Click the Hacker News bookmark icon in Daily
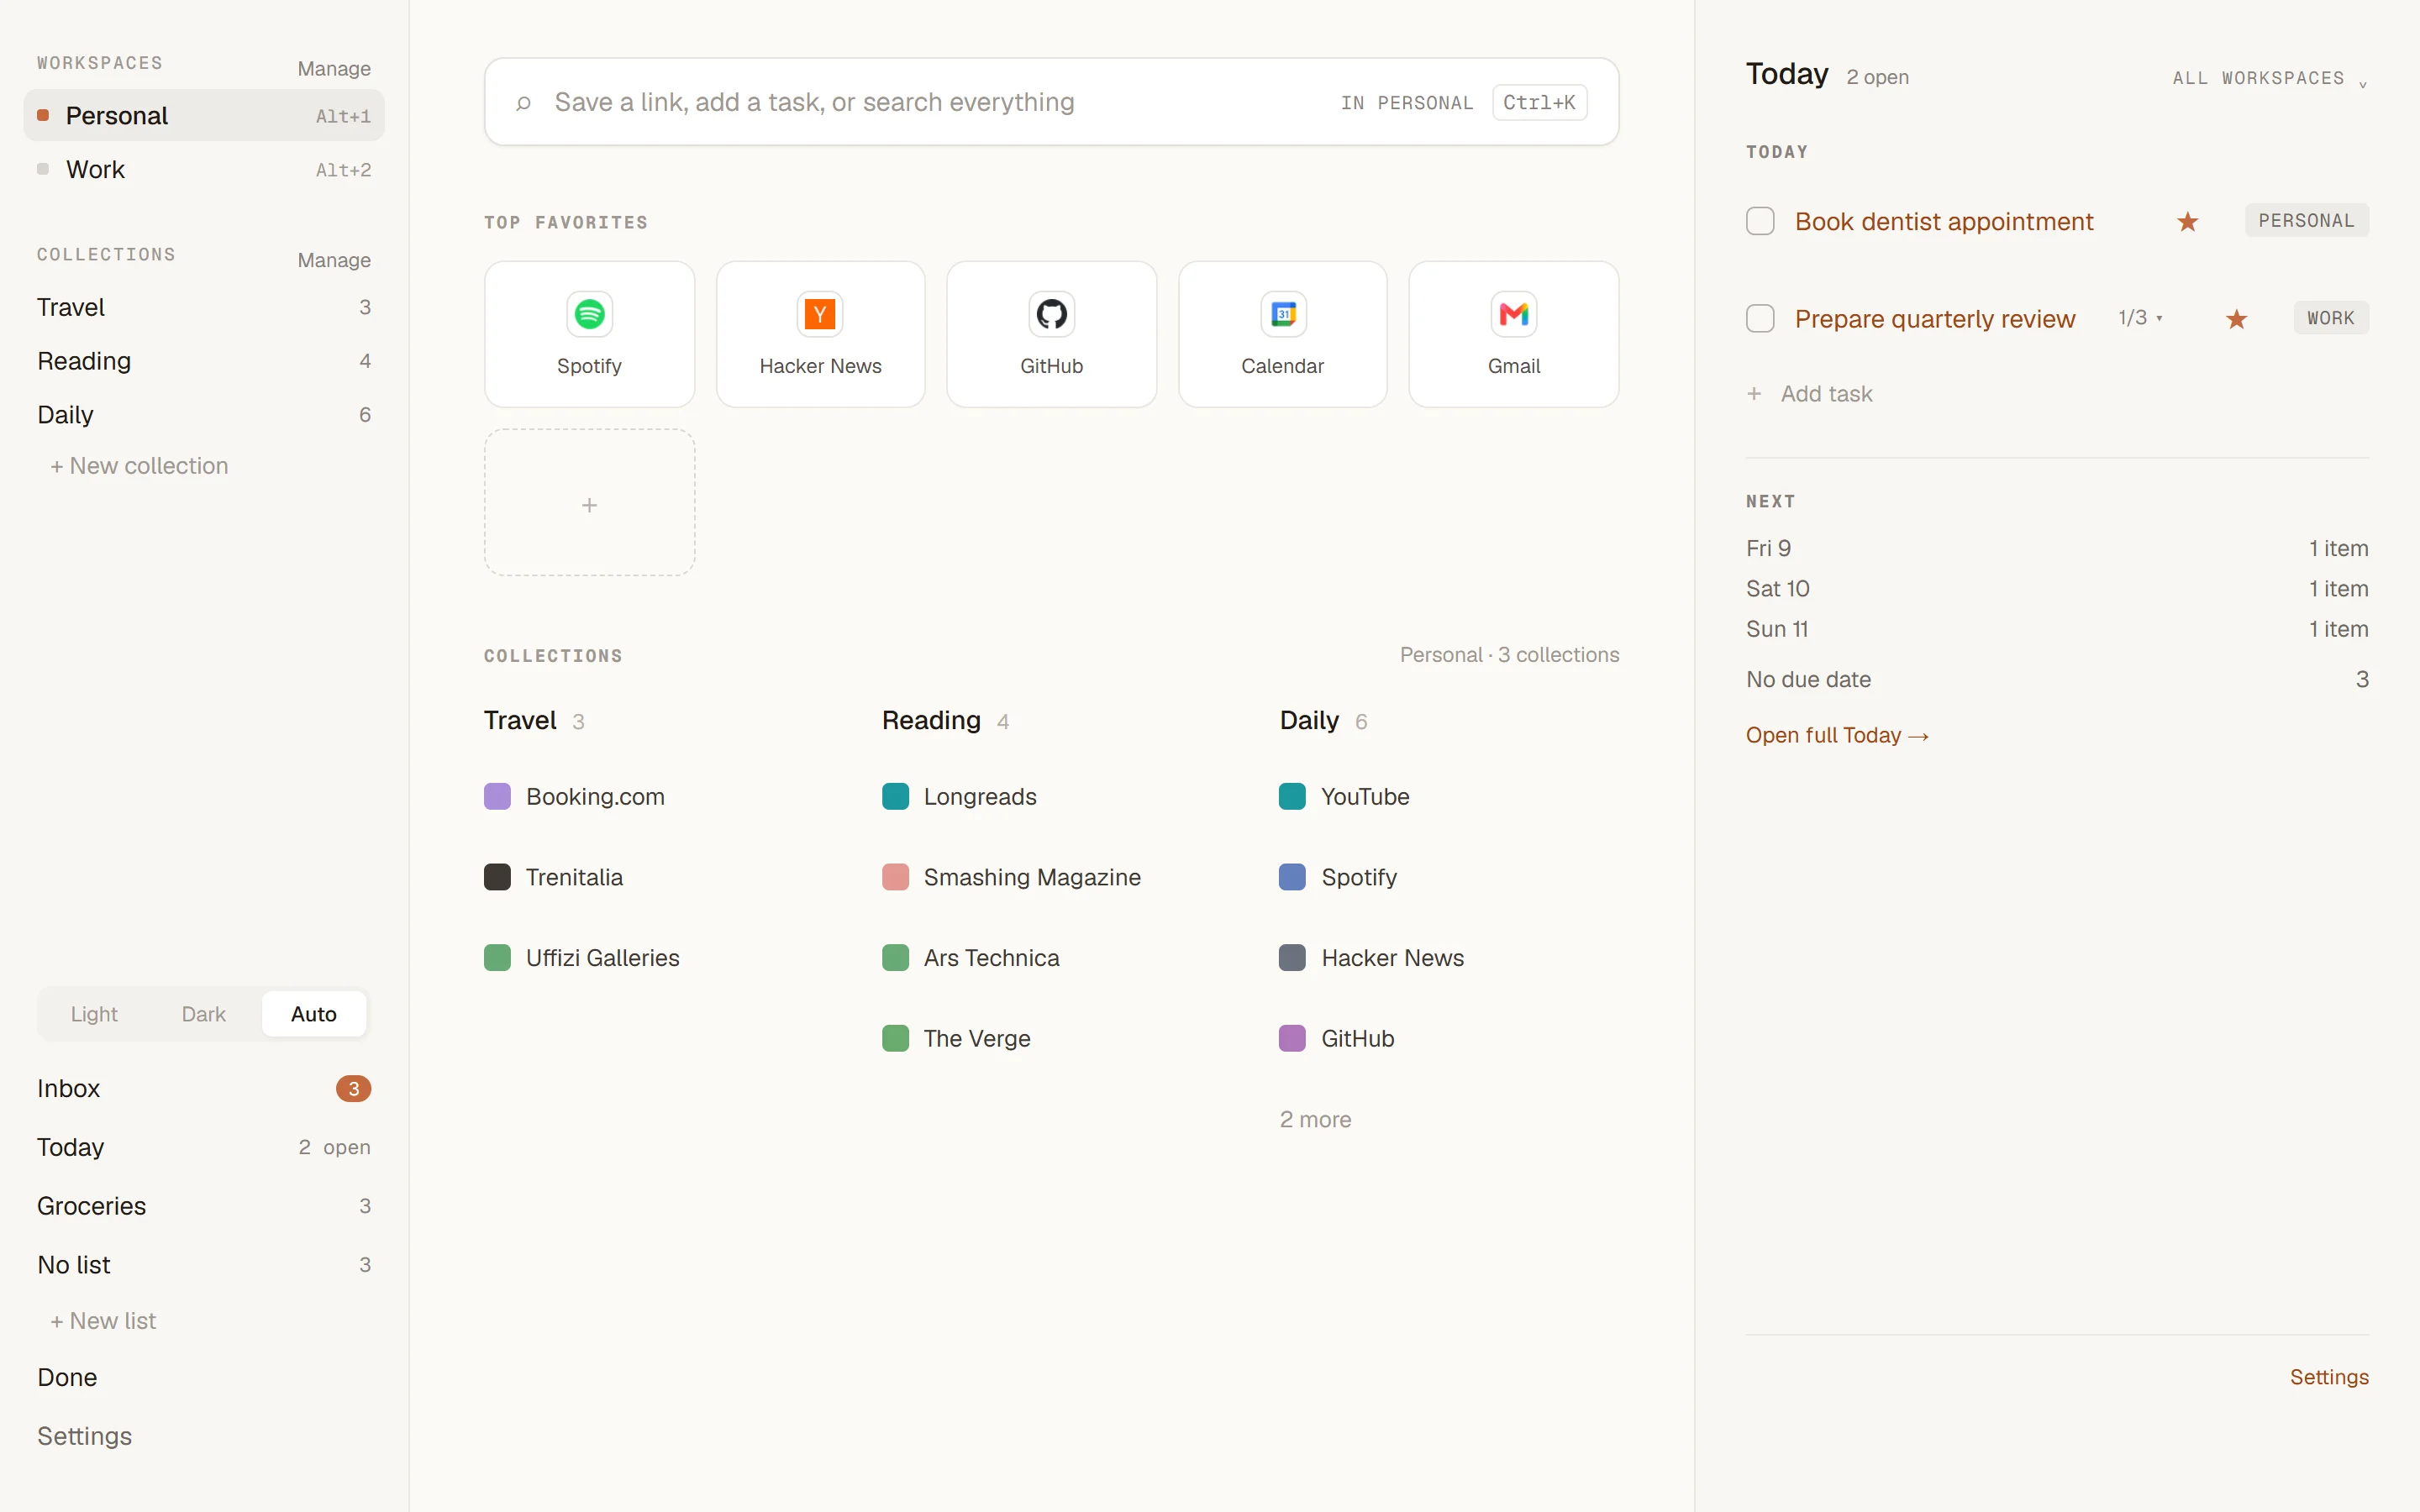Screen dimensions: 2420x1512 pyautogui.click(x=1292, y=958)
